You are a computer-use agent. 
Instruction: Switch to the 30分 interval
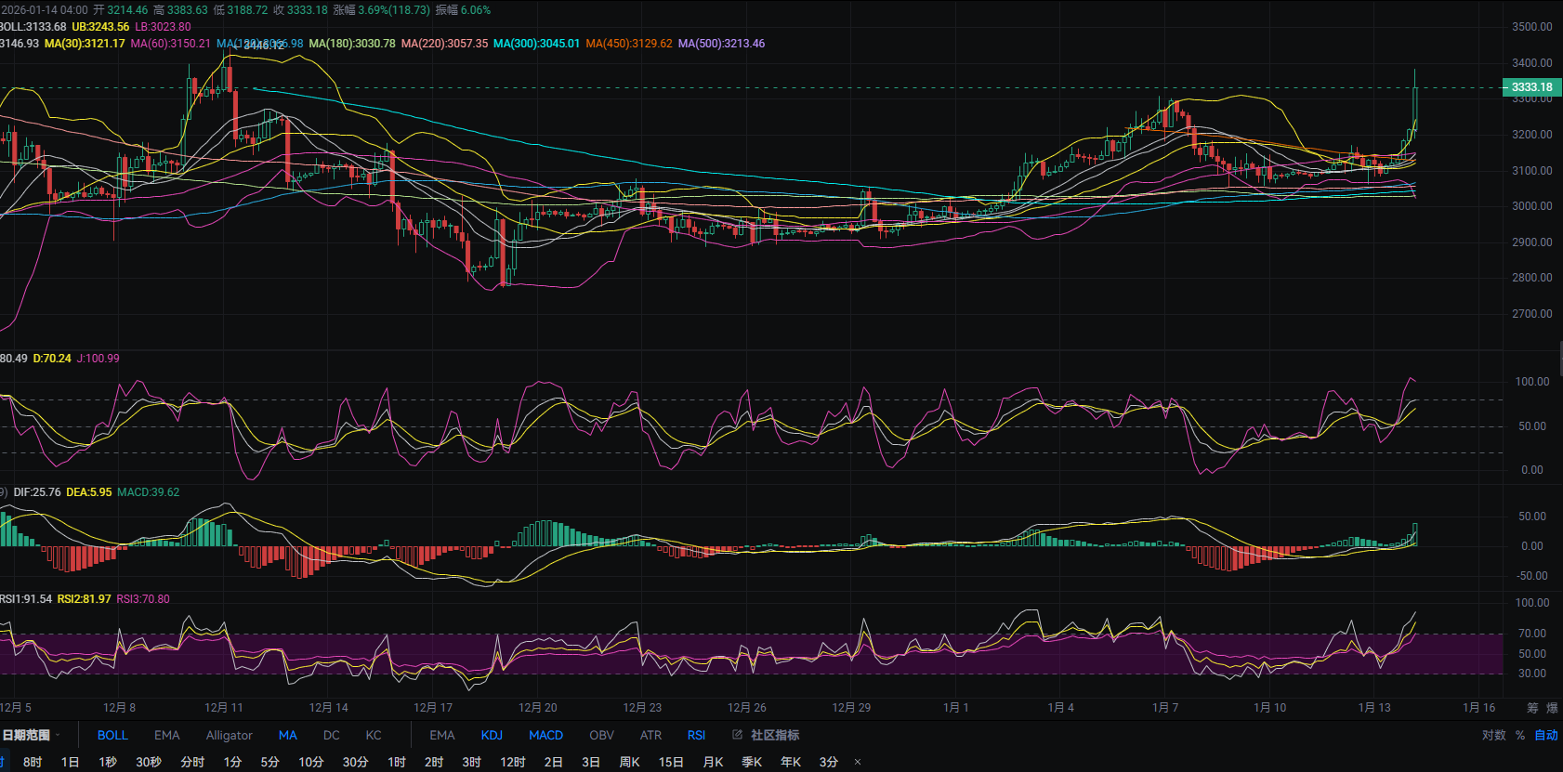(x=355, y=762)
